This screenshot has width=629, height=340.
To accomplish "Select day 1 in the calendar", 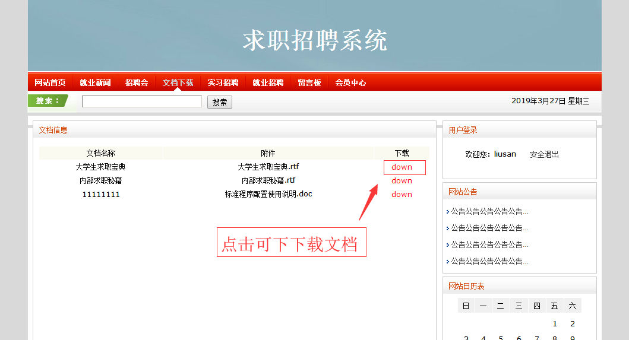I will point(555,323).
